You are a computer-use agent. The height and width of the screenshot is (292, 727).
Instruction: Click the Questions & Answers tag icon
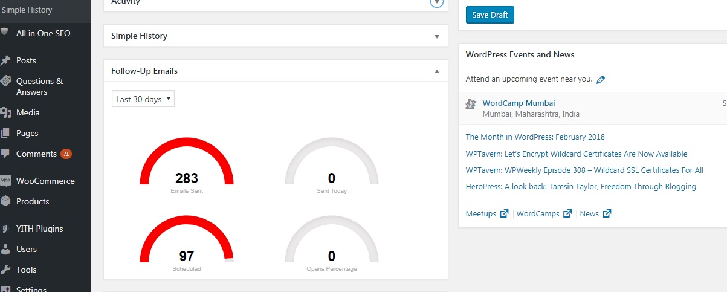tap(5, 81)
